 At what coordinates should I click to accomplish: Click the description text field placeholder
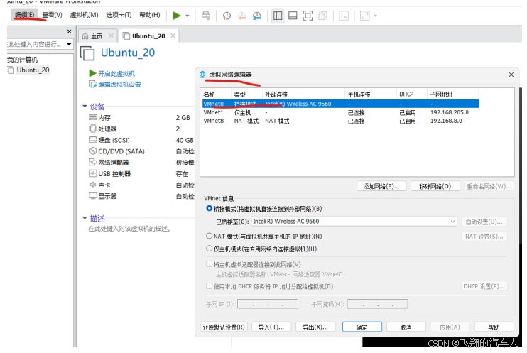[x=129, y=229]
